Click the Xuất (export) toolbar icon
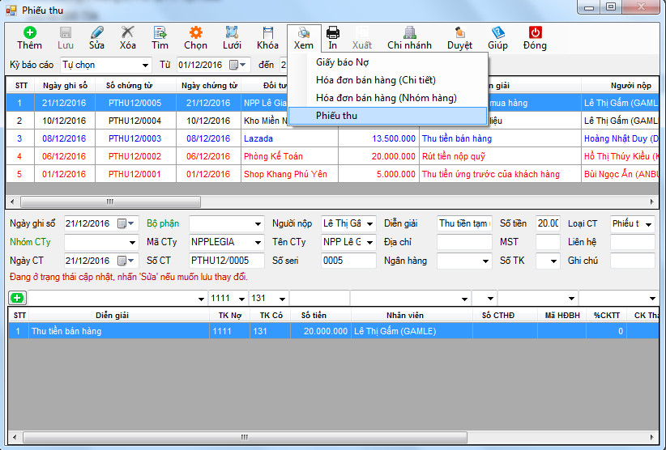666x450 pixels. coord(362,32)
